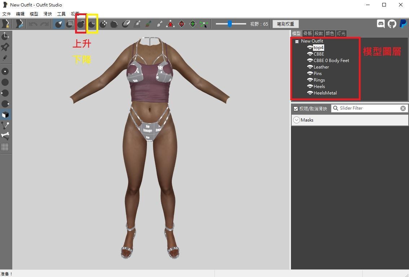
Task: Hide the Leather shape layer
Action: pos(310,67)
